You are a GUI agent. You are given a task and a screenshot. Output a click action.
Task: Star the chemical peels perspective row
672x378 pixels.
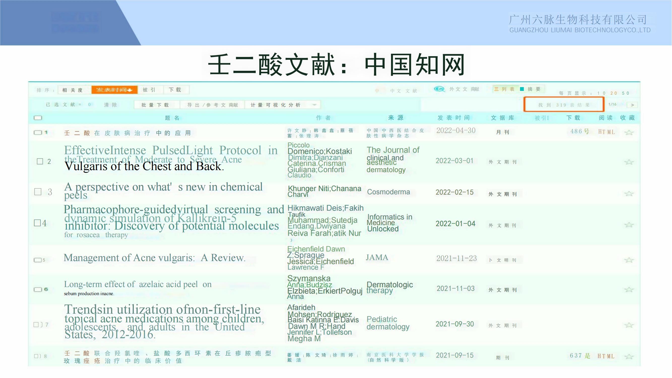tap(629, 194)
